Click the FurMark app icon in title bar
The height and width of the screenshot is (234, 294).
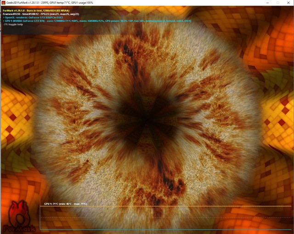pyautogui.click(x=3, y=3)
